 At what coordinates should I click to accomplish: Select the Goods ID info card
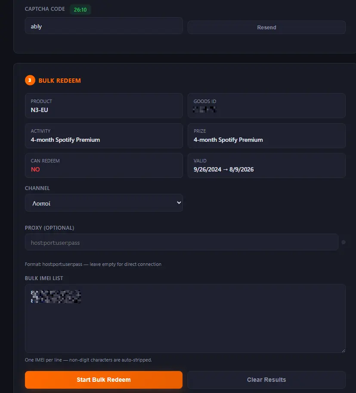click(266, 106)
